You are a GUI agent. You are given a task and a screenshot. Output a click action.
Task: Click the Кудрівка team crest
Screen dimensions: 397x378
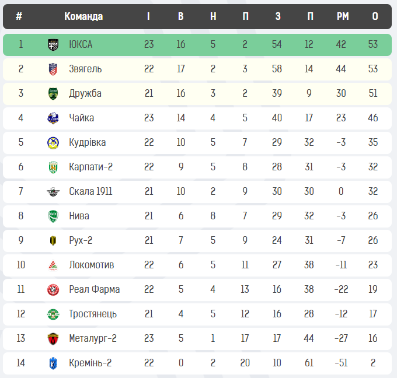(53, 142)
